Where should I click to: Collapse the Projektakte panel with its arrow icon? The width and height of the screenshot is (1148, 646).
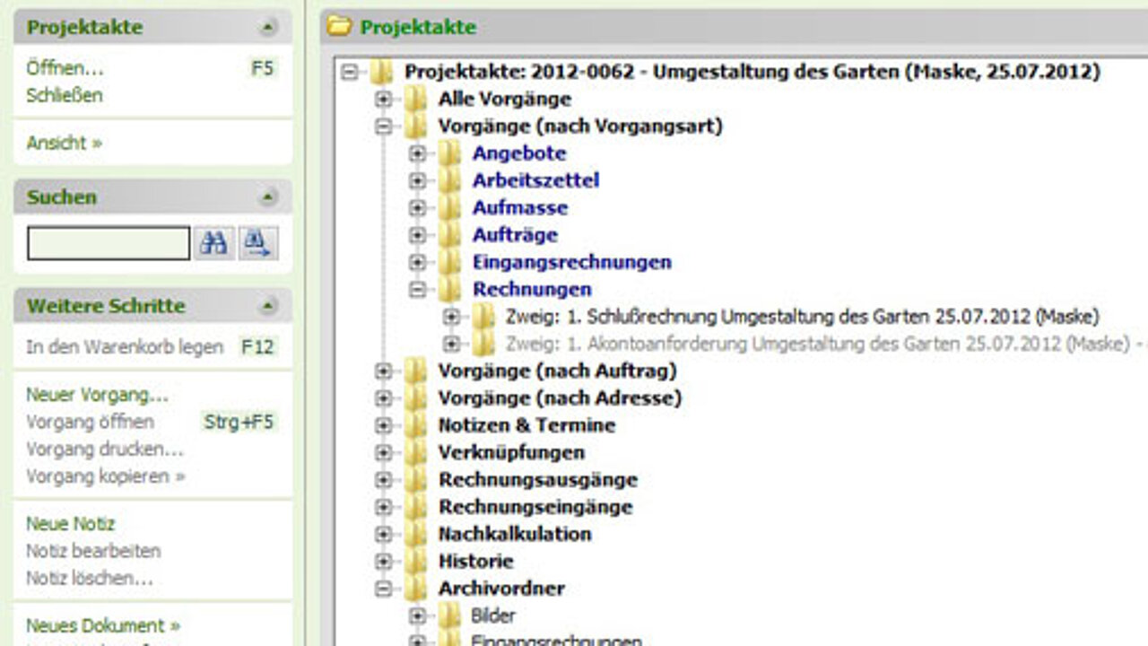pyautogui.click(x=268, y=28)
